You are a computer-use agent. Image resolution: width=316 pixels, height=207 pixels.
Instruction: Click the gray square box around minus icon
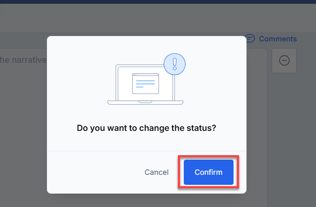point(284,60)
